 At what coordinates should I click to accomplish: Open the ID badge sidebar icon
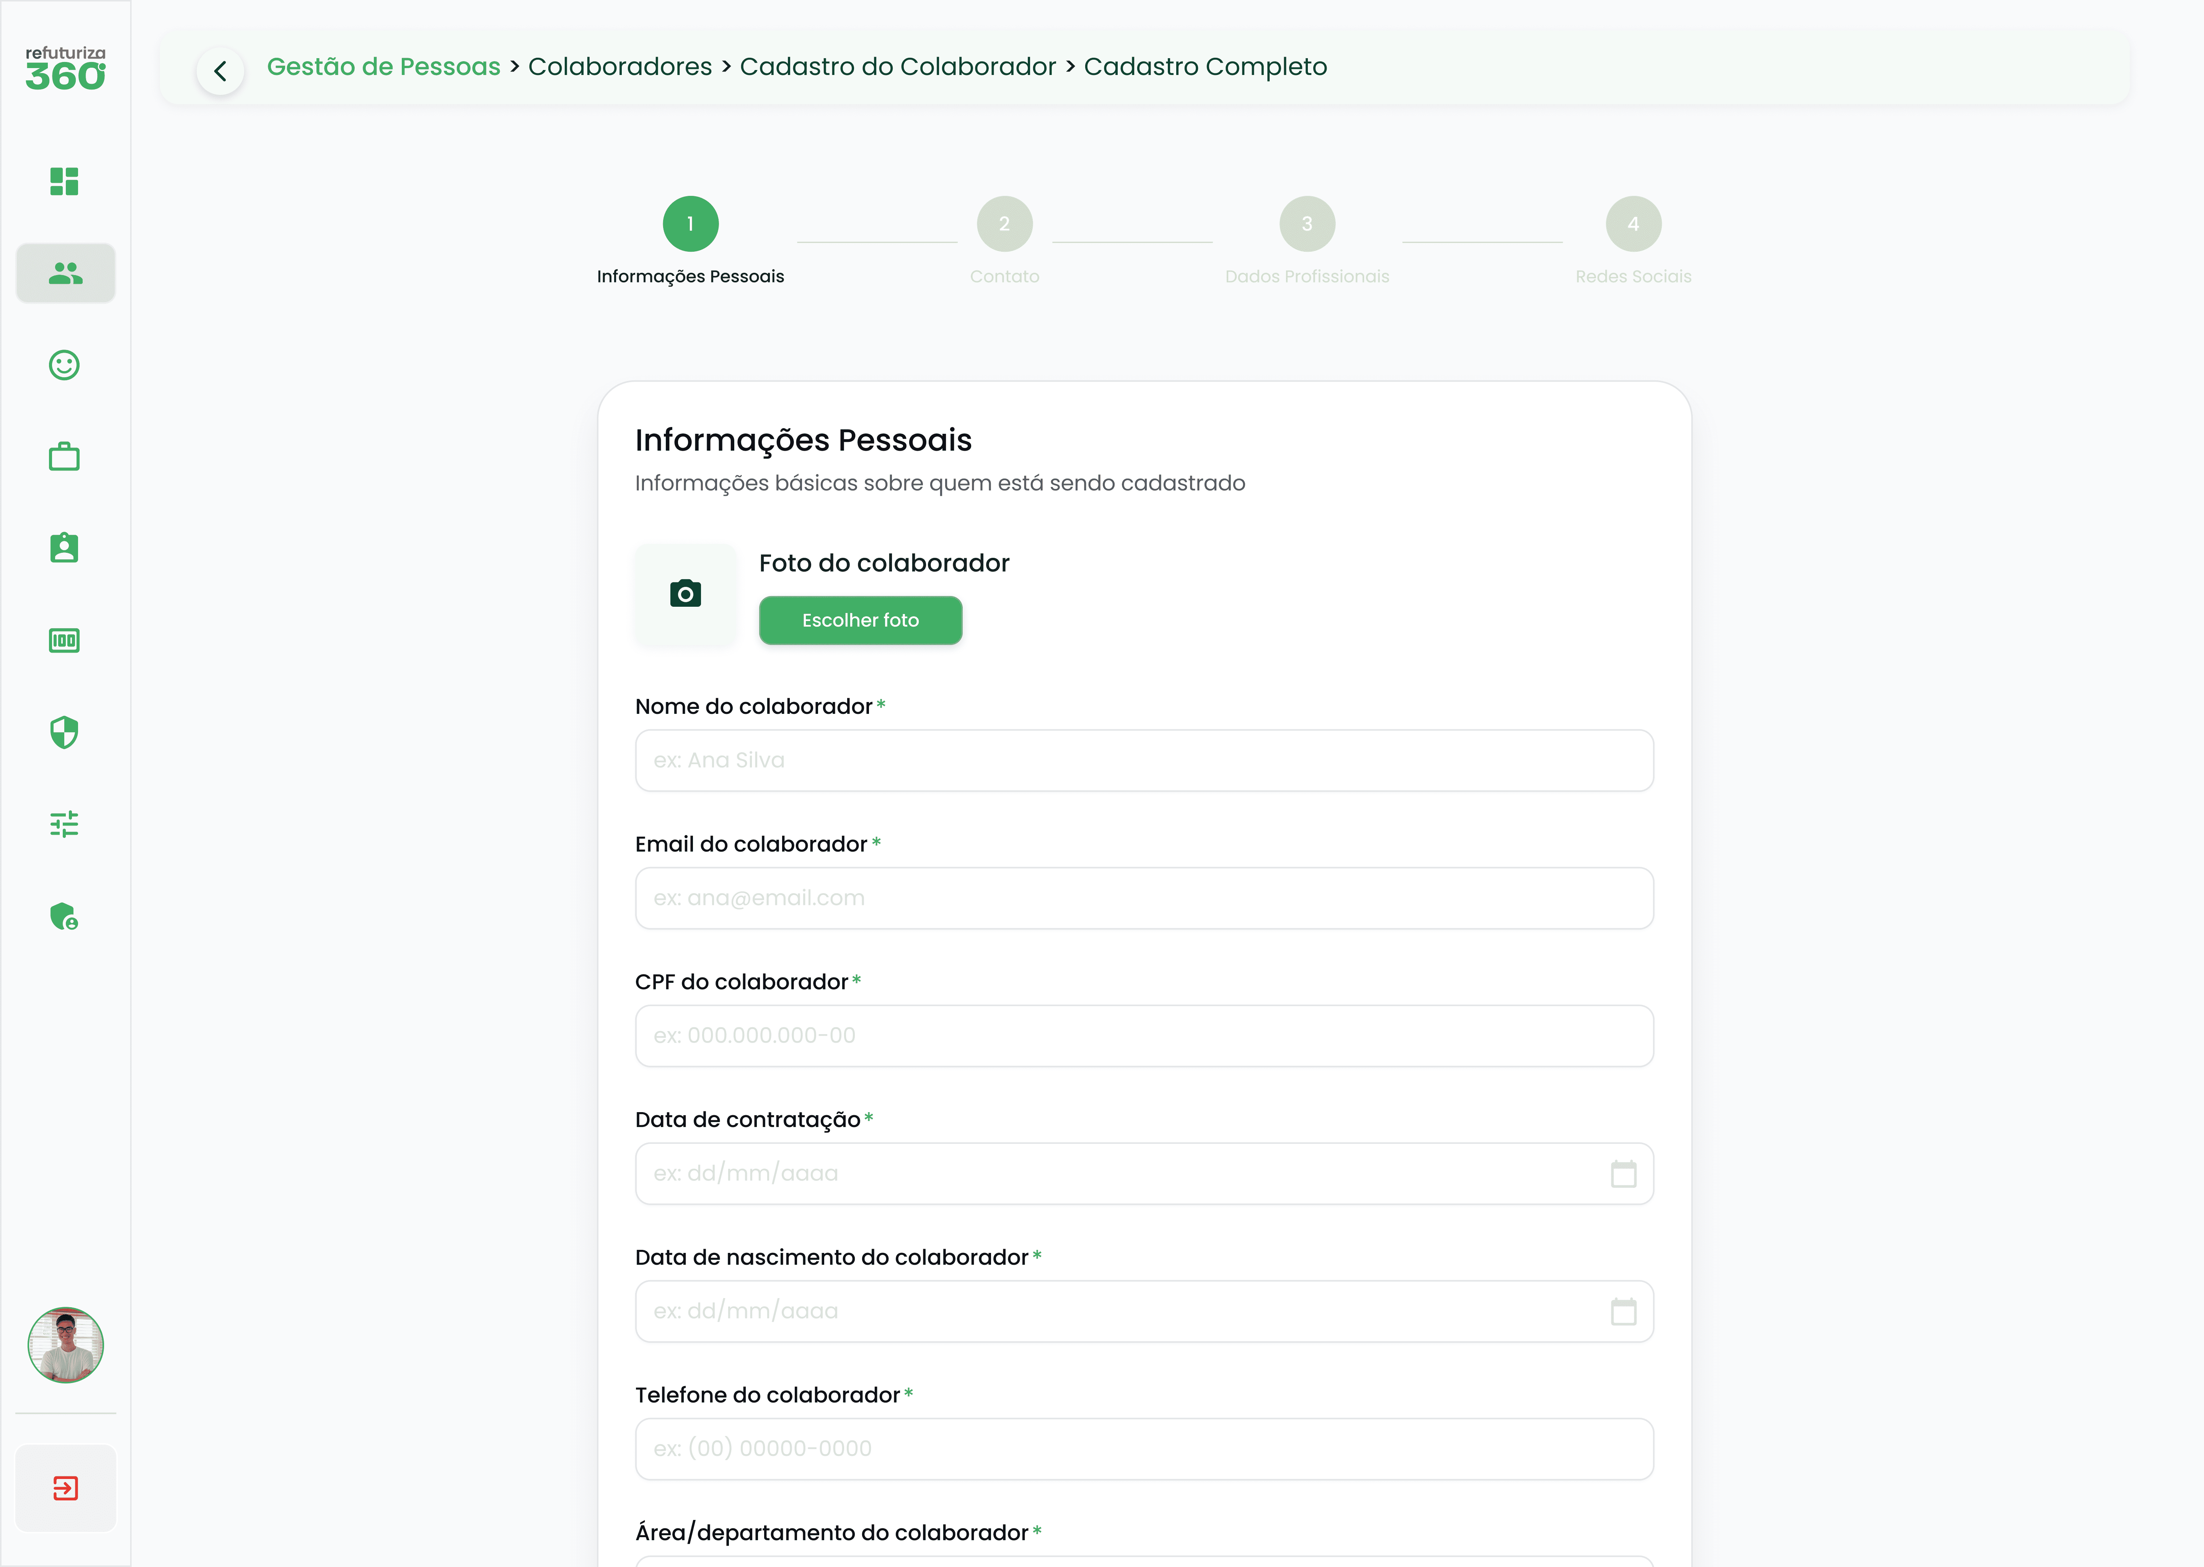point(65,548)
